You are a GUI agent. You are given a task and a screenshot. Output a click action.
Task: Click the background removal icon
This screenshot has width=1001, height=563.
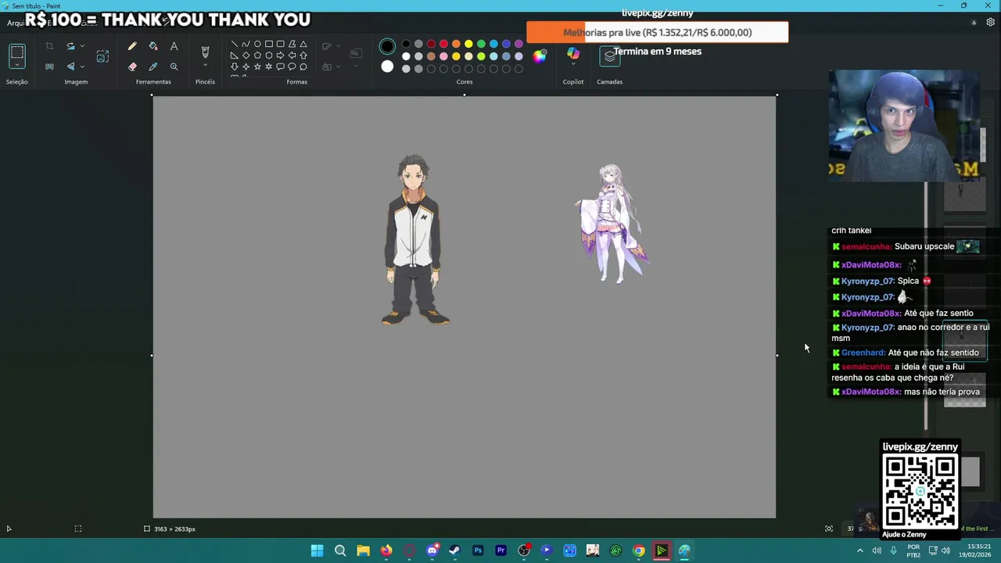point(49,66)
